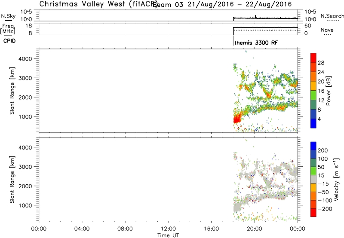Click the 'Power [dB]' colorbar label
The height and width of the screenshot is (238, 344).
coord(328,91)
